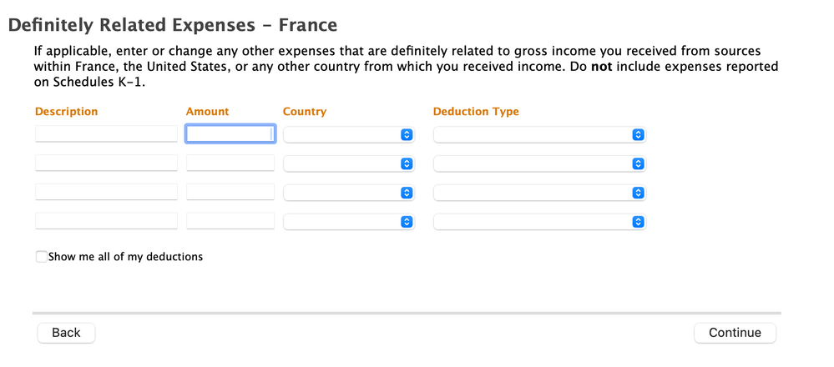Viewport: 834px width, 367px height.
Task: Open the first row Country dropdown
Action: [x=349, y=134]
